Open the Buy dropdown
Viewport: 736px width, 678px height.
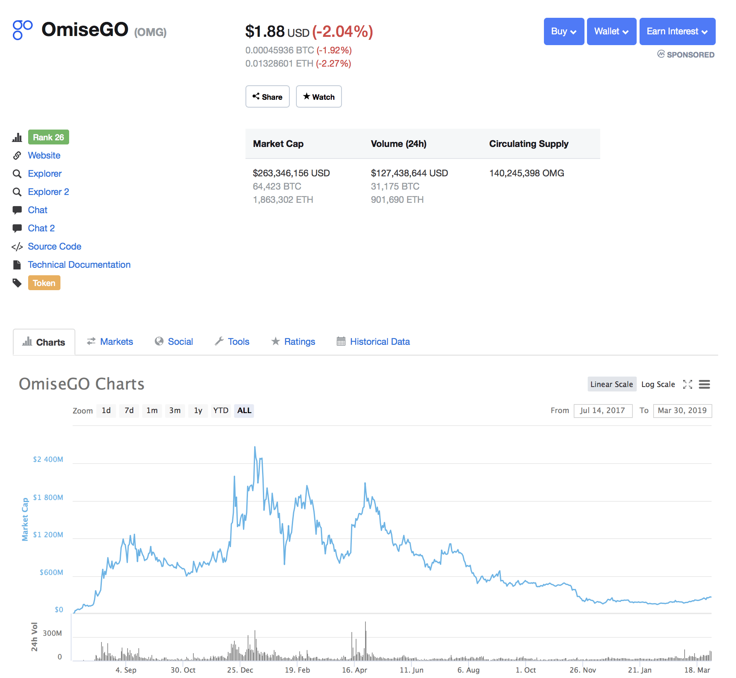pyautogui.click(x=564, y=31)
